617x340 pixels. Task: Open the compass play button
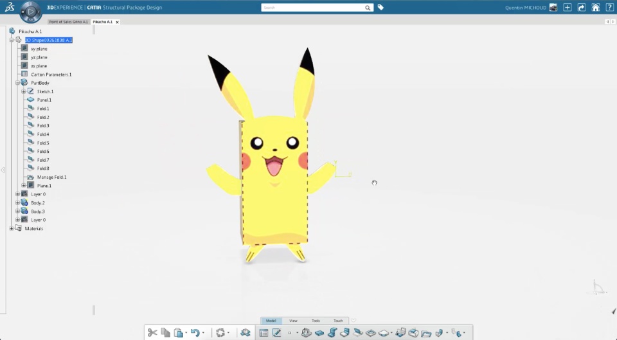31,12
